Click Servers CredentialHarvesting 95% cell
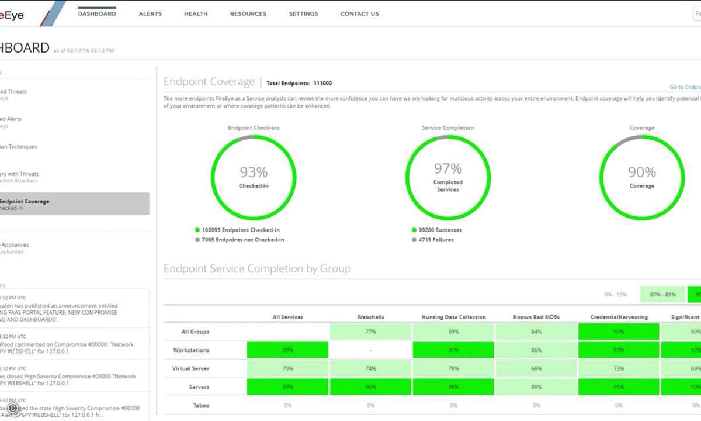Screen dimensions: 701x421 coord(619,387)
